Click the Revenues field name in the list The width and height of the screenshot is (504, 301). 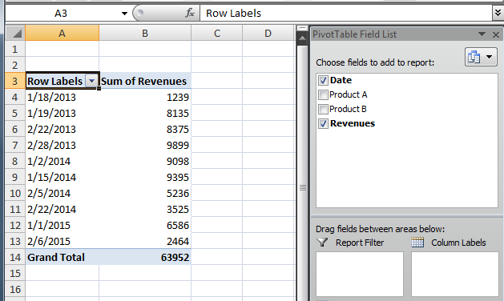pos(353,123)
